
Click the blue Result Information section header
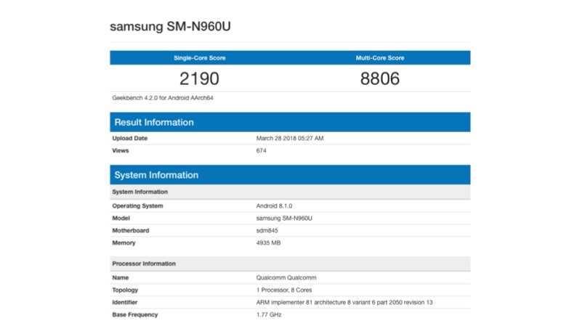coord(290,123)
